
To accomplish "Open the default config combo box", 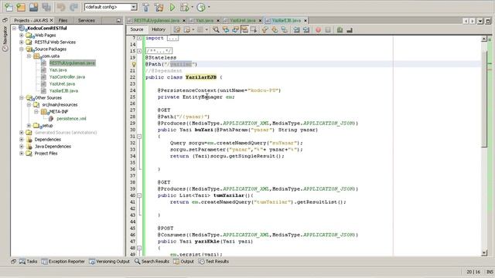I will [111, 7].
